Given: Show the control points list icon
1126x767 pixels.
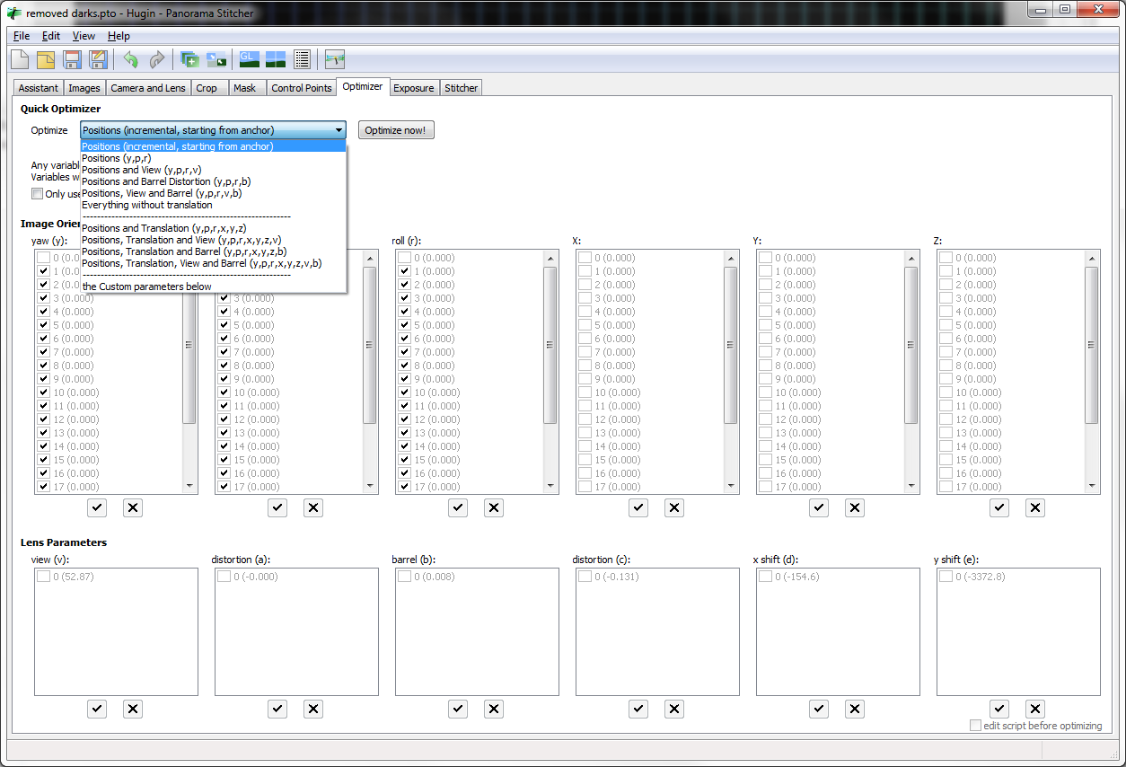Looking at the screenshot, I should (302, 60).
